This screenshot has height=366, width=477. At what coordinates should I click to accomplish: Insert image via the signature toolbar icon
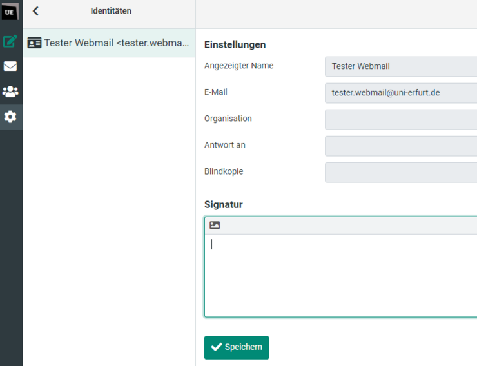tap(215, 225)
